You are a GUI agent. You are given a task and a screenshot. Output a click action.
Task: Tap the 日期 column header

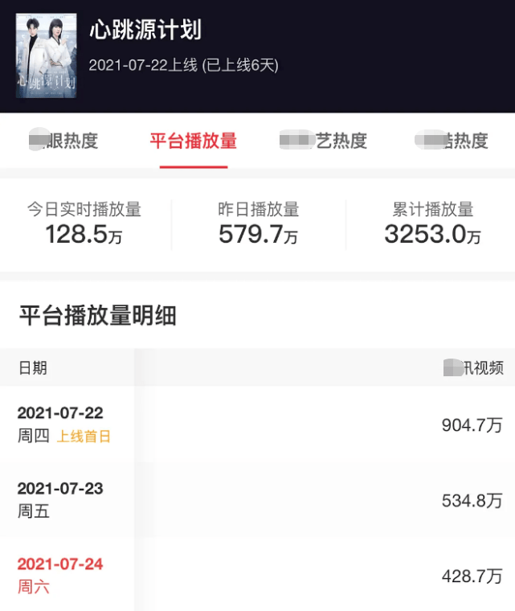click(33, 368)
